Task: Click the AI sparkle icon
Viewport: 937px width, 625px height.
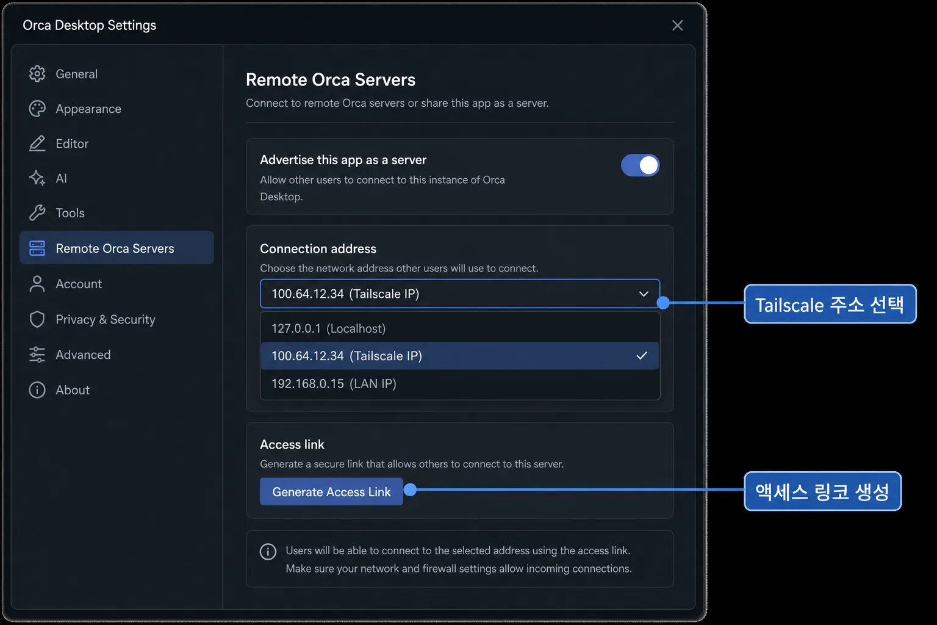Action: (37, 178)
